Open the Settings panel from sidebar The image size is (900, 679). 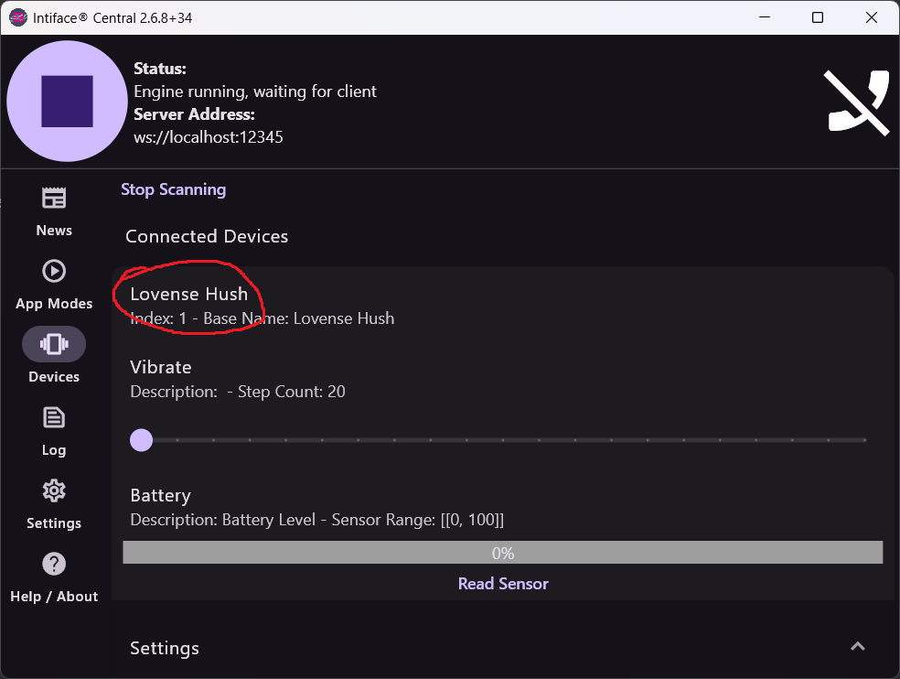coord(53,503)
